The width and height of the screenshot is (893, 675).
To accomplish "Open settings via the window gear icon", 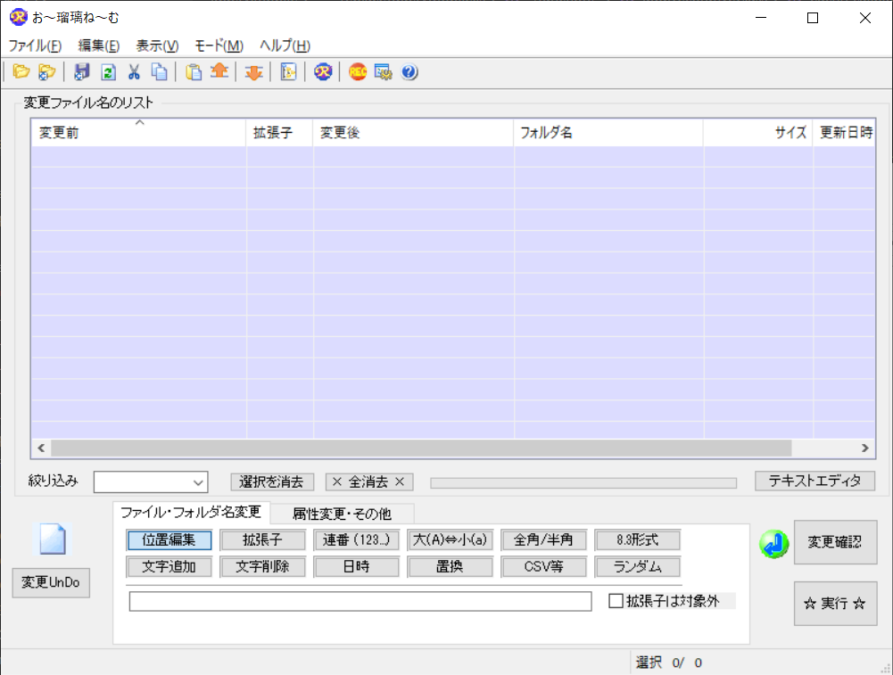I will pos(384,71).
